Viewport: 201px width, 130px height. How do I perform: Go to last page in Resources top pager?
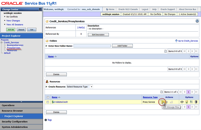[196, 92]
